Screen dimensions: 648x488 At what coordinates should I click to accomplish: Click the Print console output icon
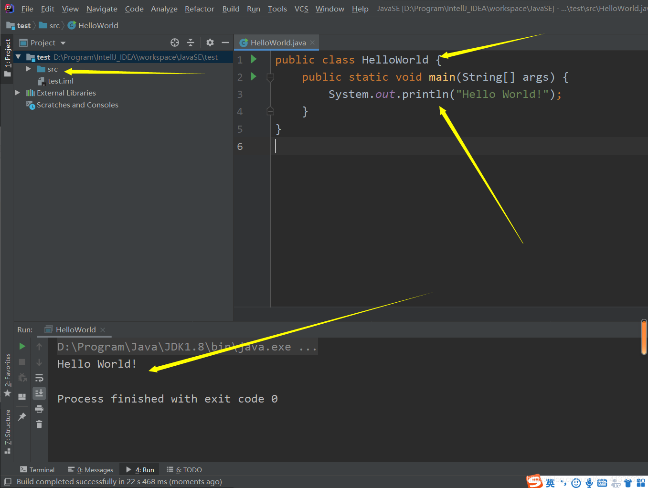[39, 409]
